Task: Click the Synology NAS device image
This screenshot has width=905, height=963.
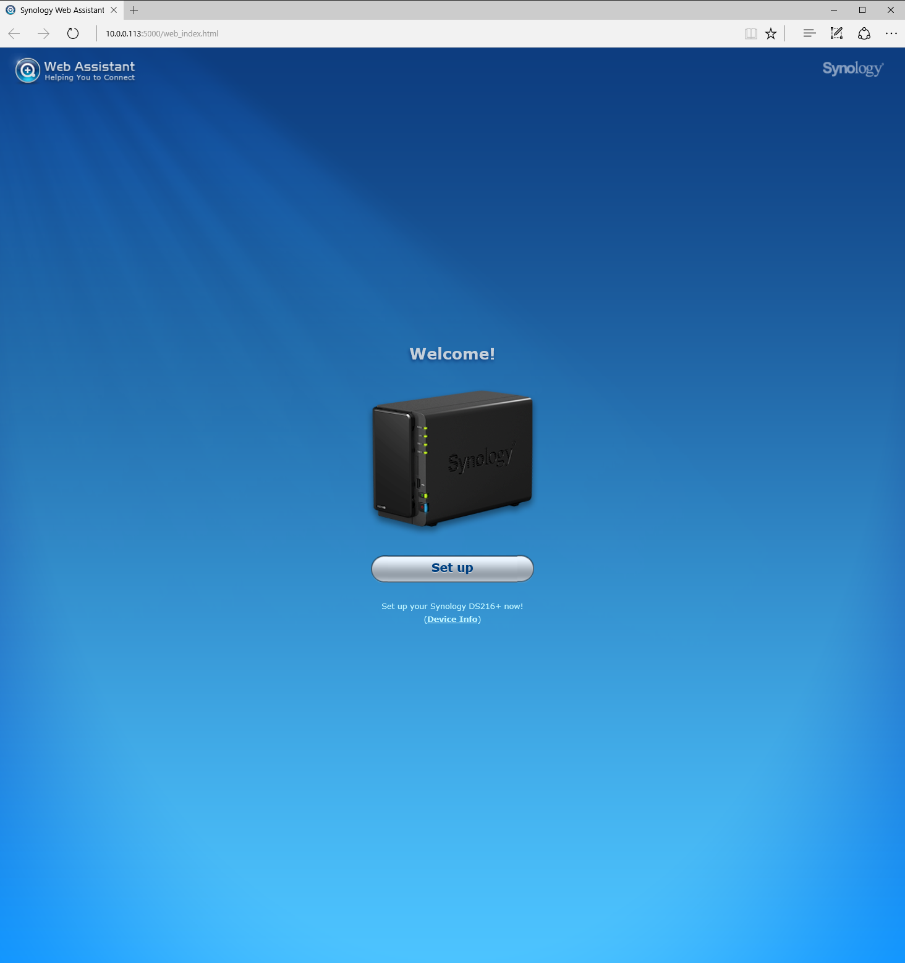Action: (452, 458)
